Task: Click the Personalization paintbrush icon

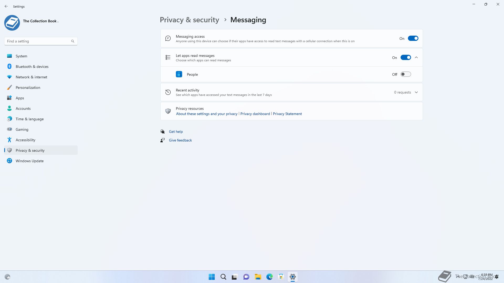Action: pos(9,87)
